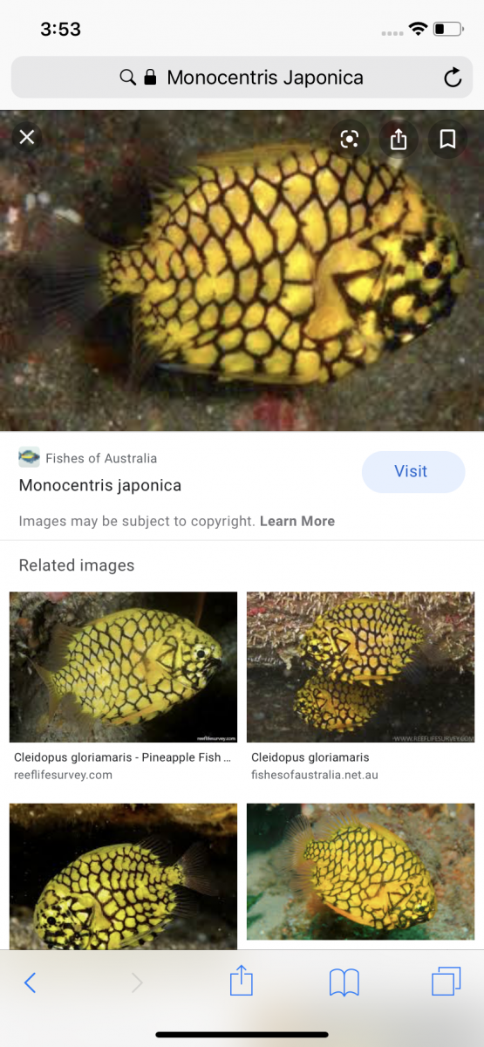
Task: Open the Learn More copyright link
Action: (x=297, y=521)
